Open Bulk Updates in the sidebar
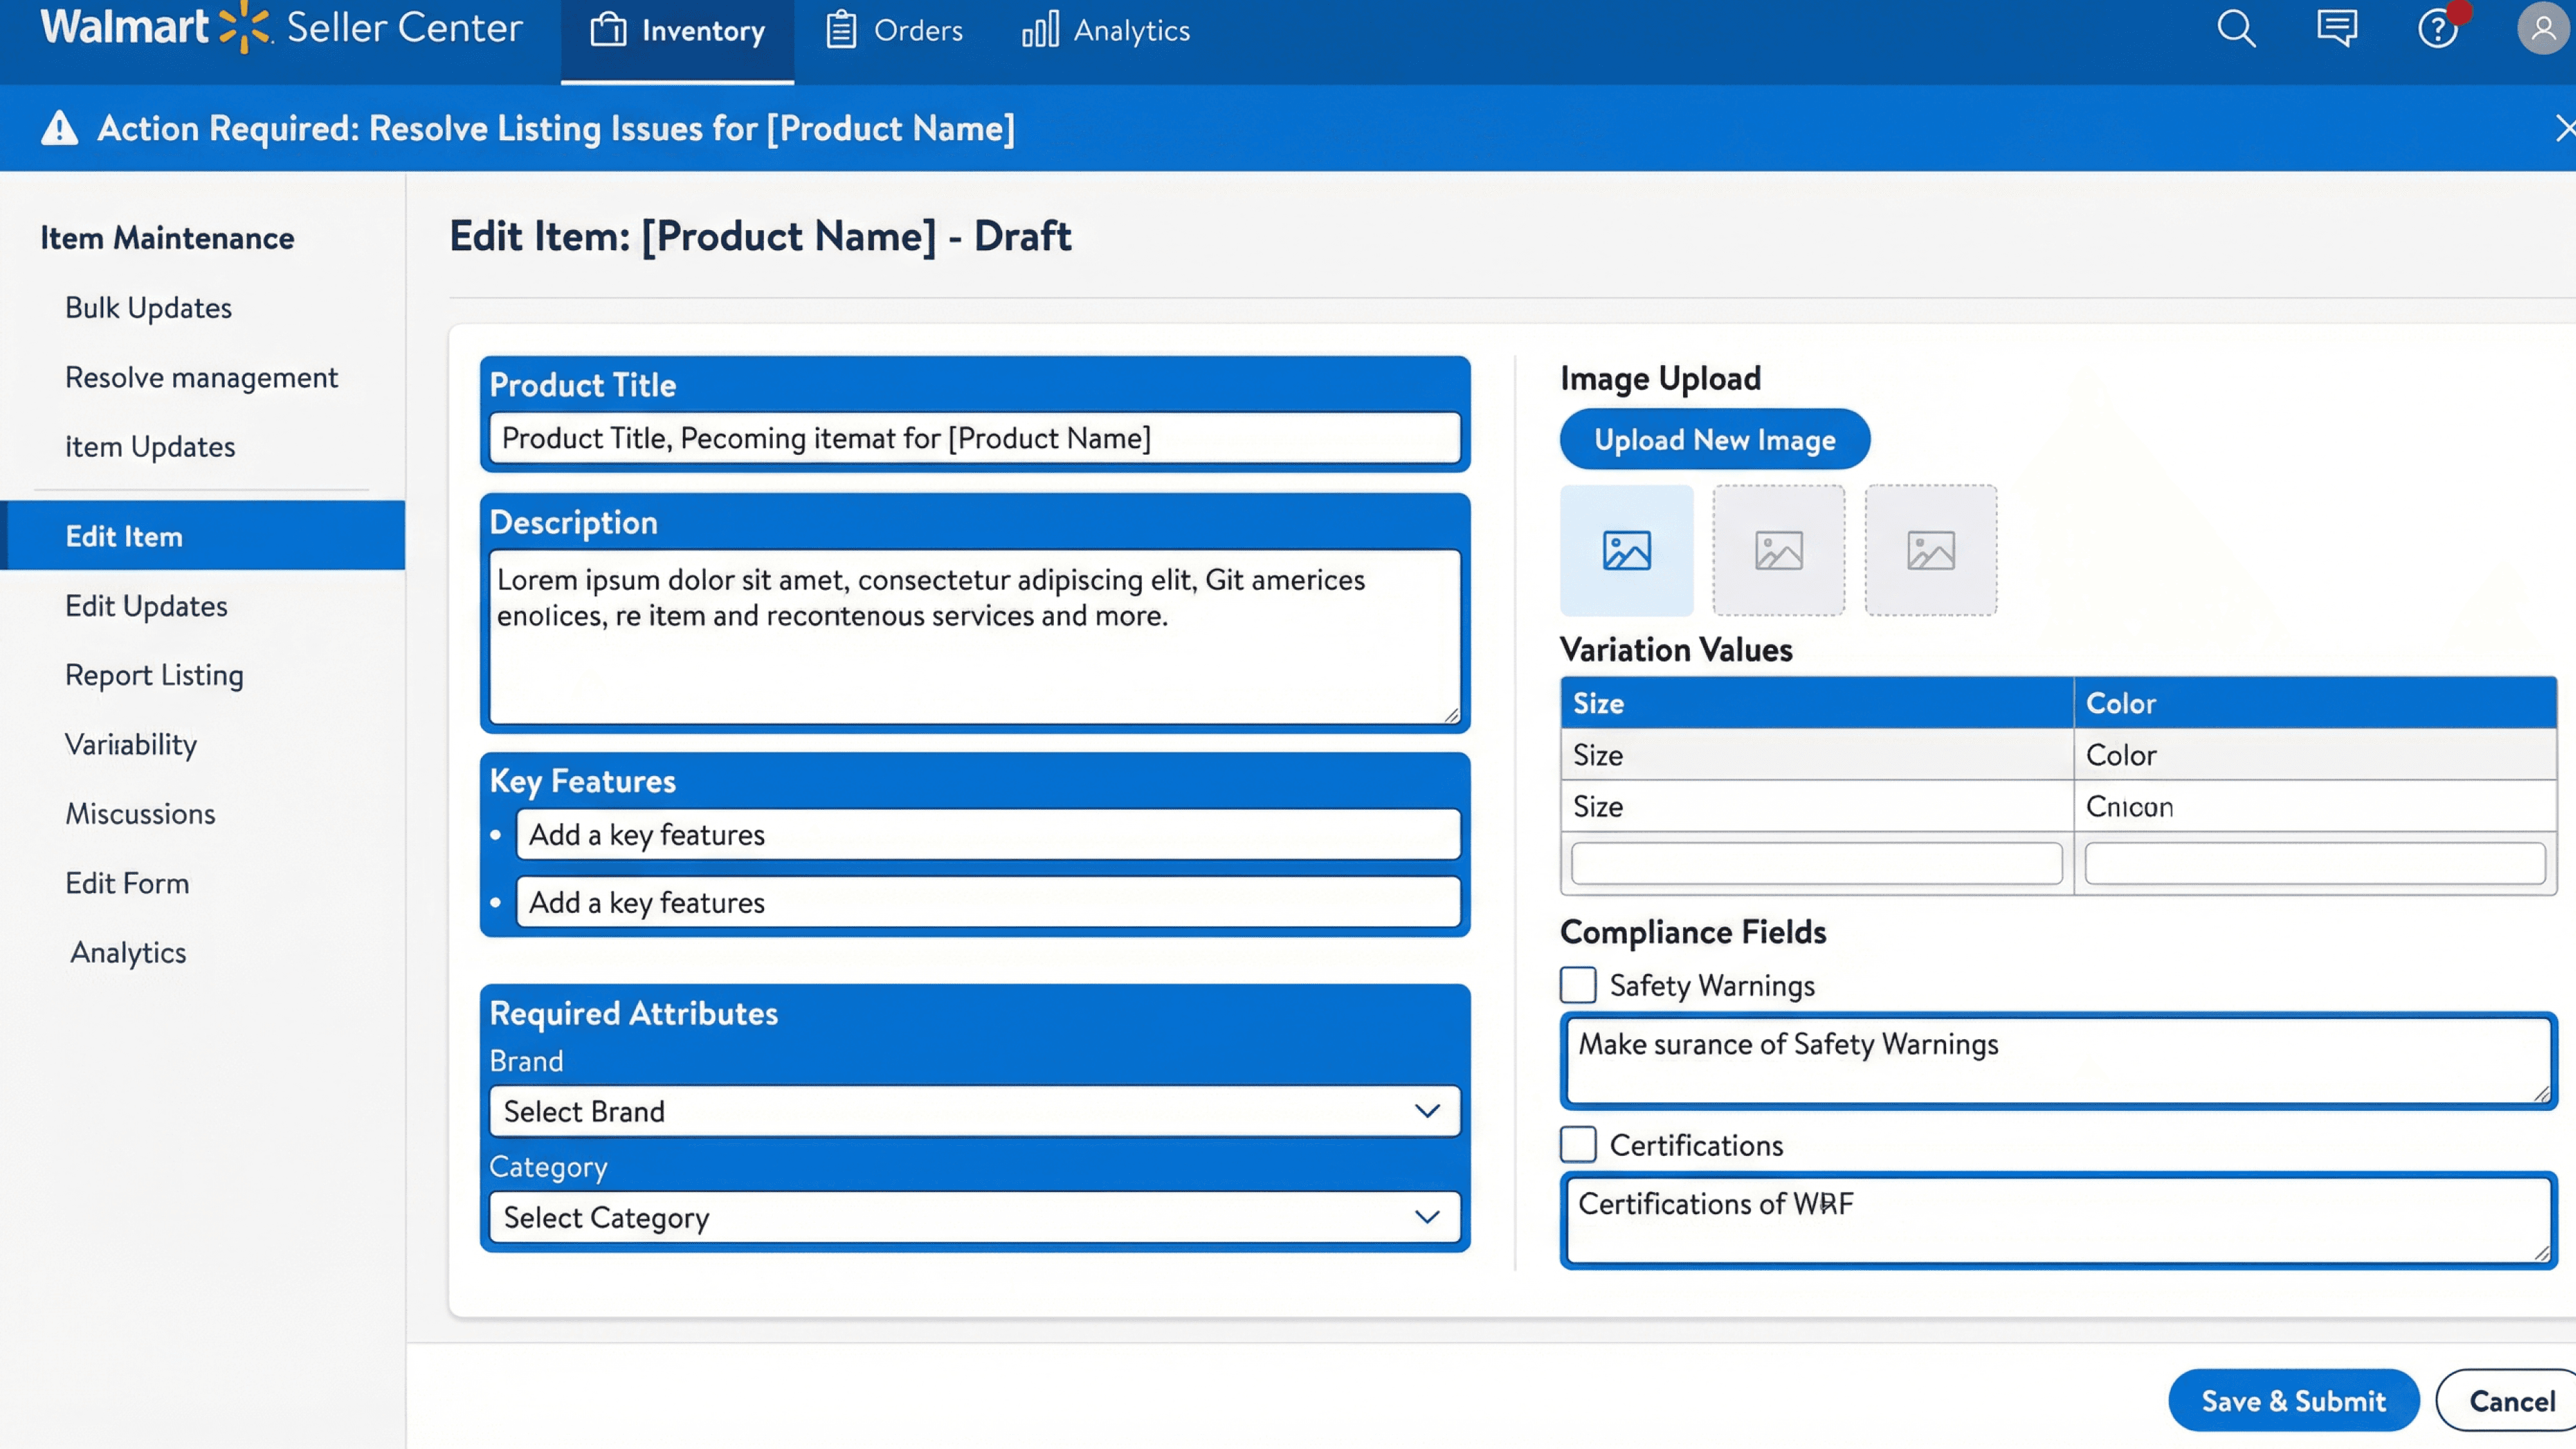Image resolution: width=2576 pixels, height=1449 pixels. [x=148, y=308]
